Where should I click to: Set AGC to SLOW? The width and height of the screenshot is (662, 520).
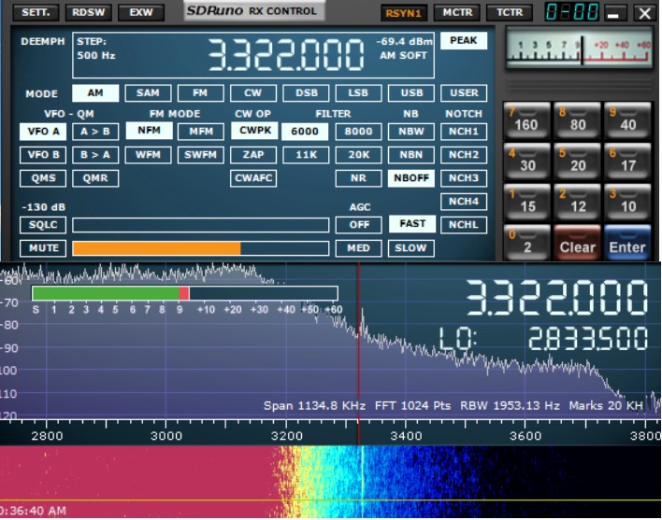tap(411, 247)
